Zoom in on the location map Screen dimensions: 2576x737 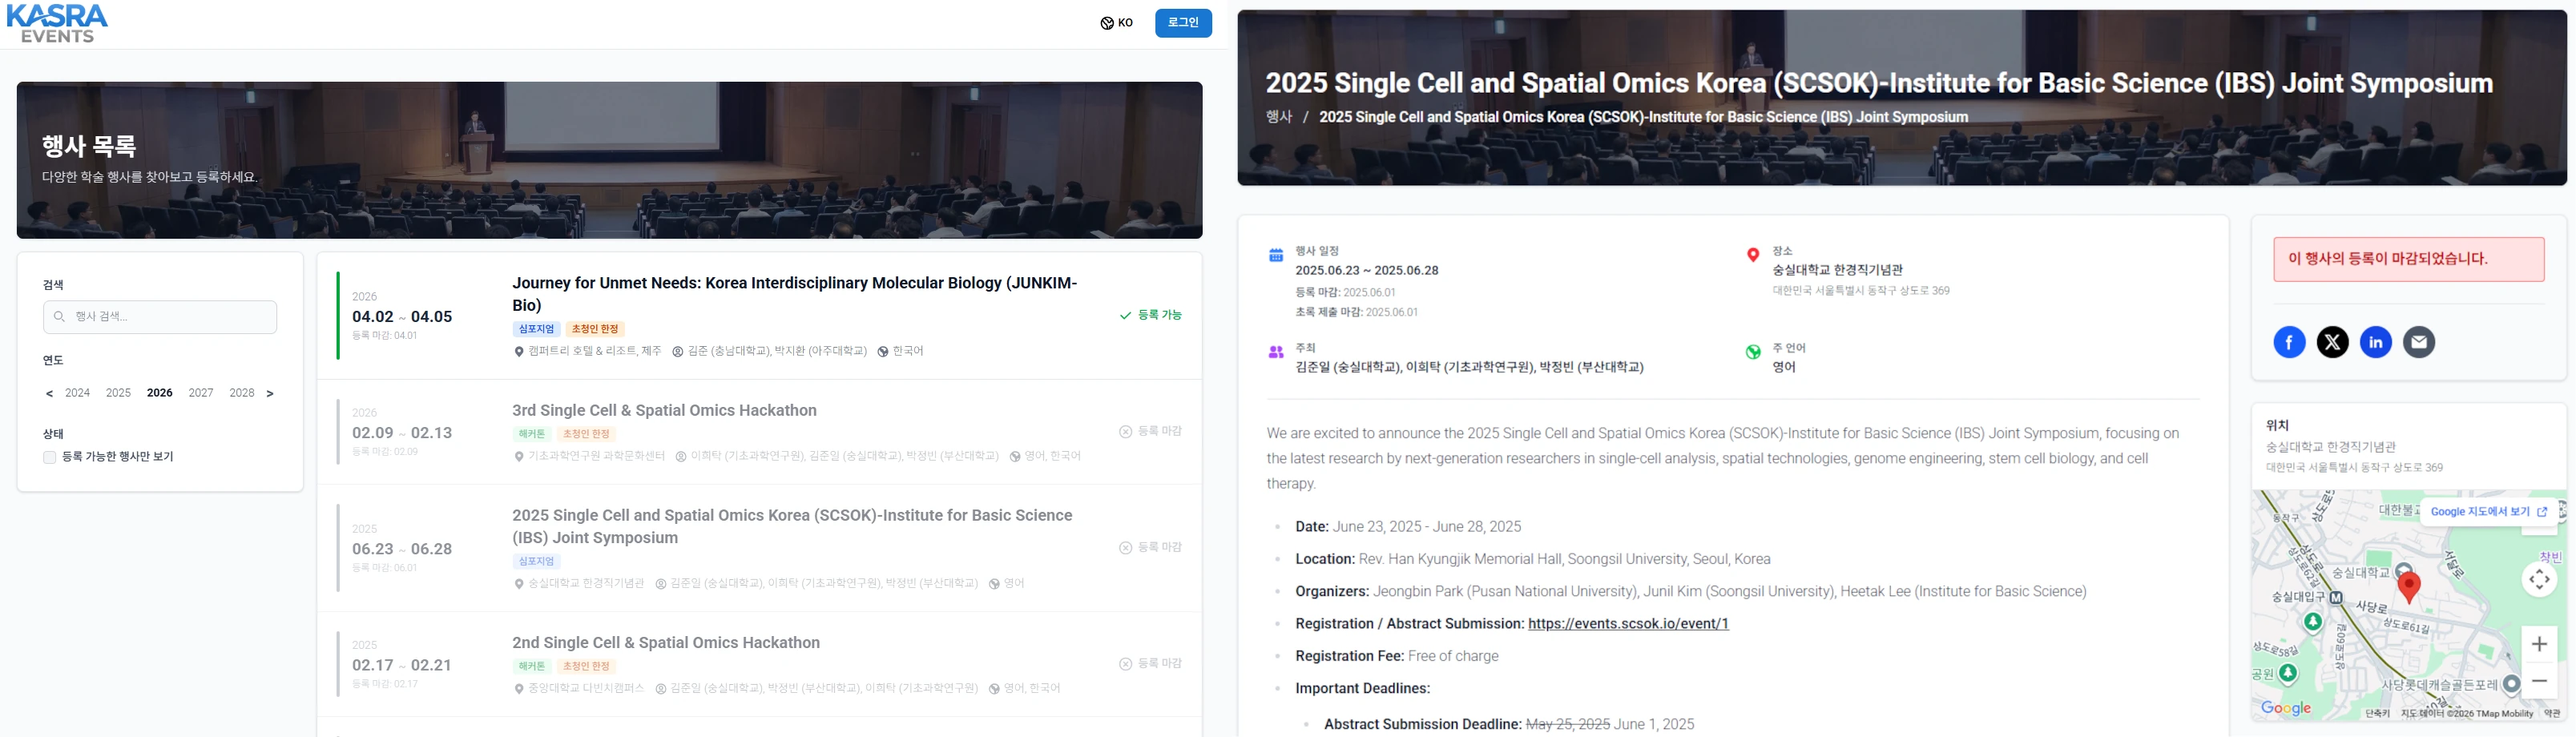pyautogui.click(x=2538, y=644)
